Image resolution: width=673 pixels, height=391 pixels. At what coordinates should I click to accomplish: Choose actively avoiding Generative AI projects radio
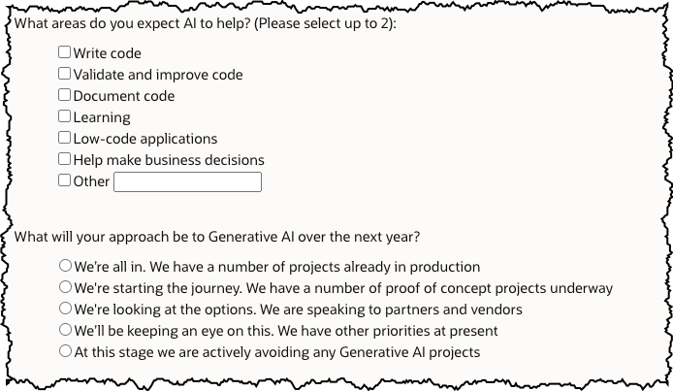65,351
